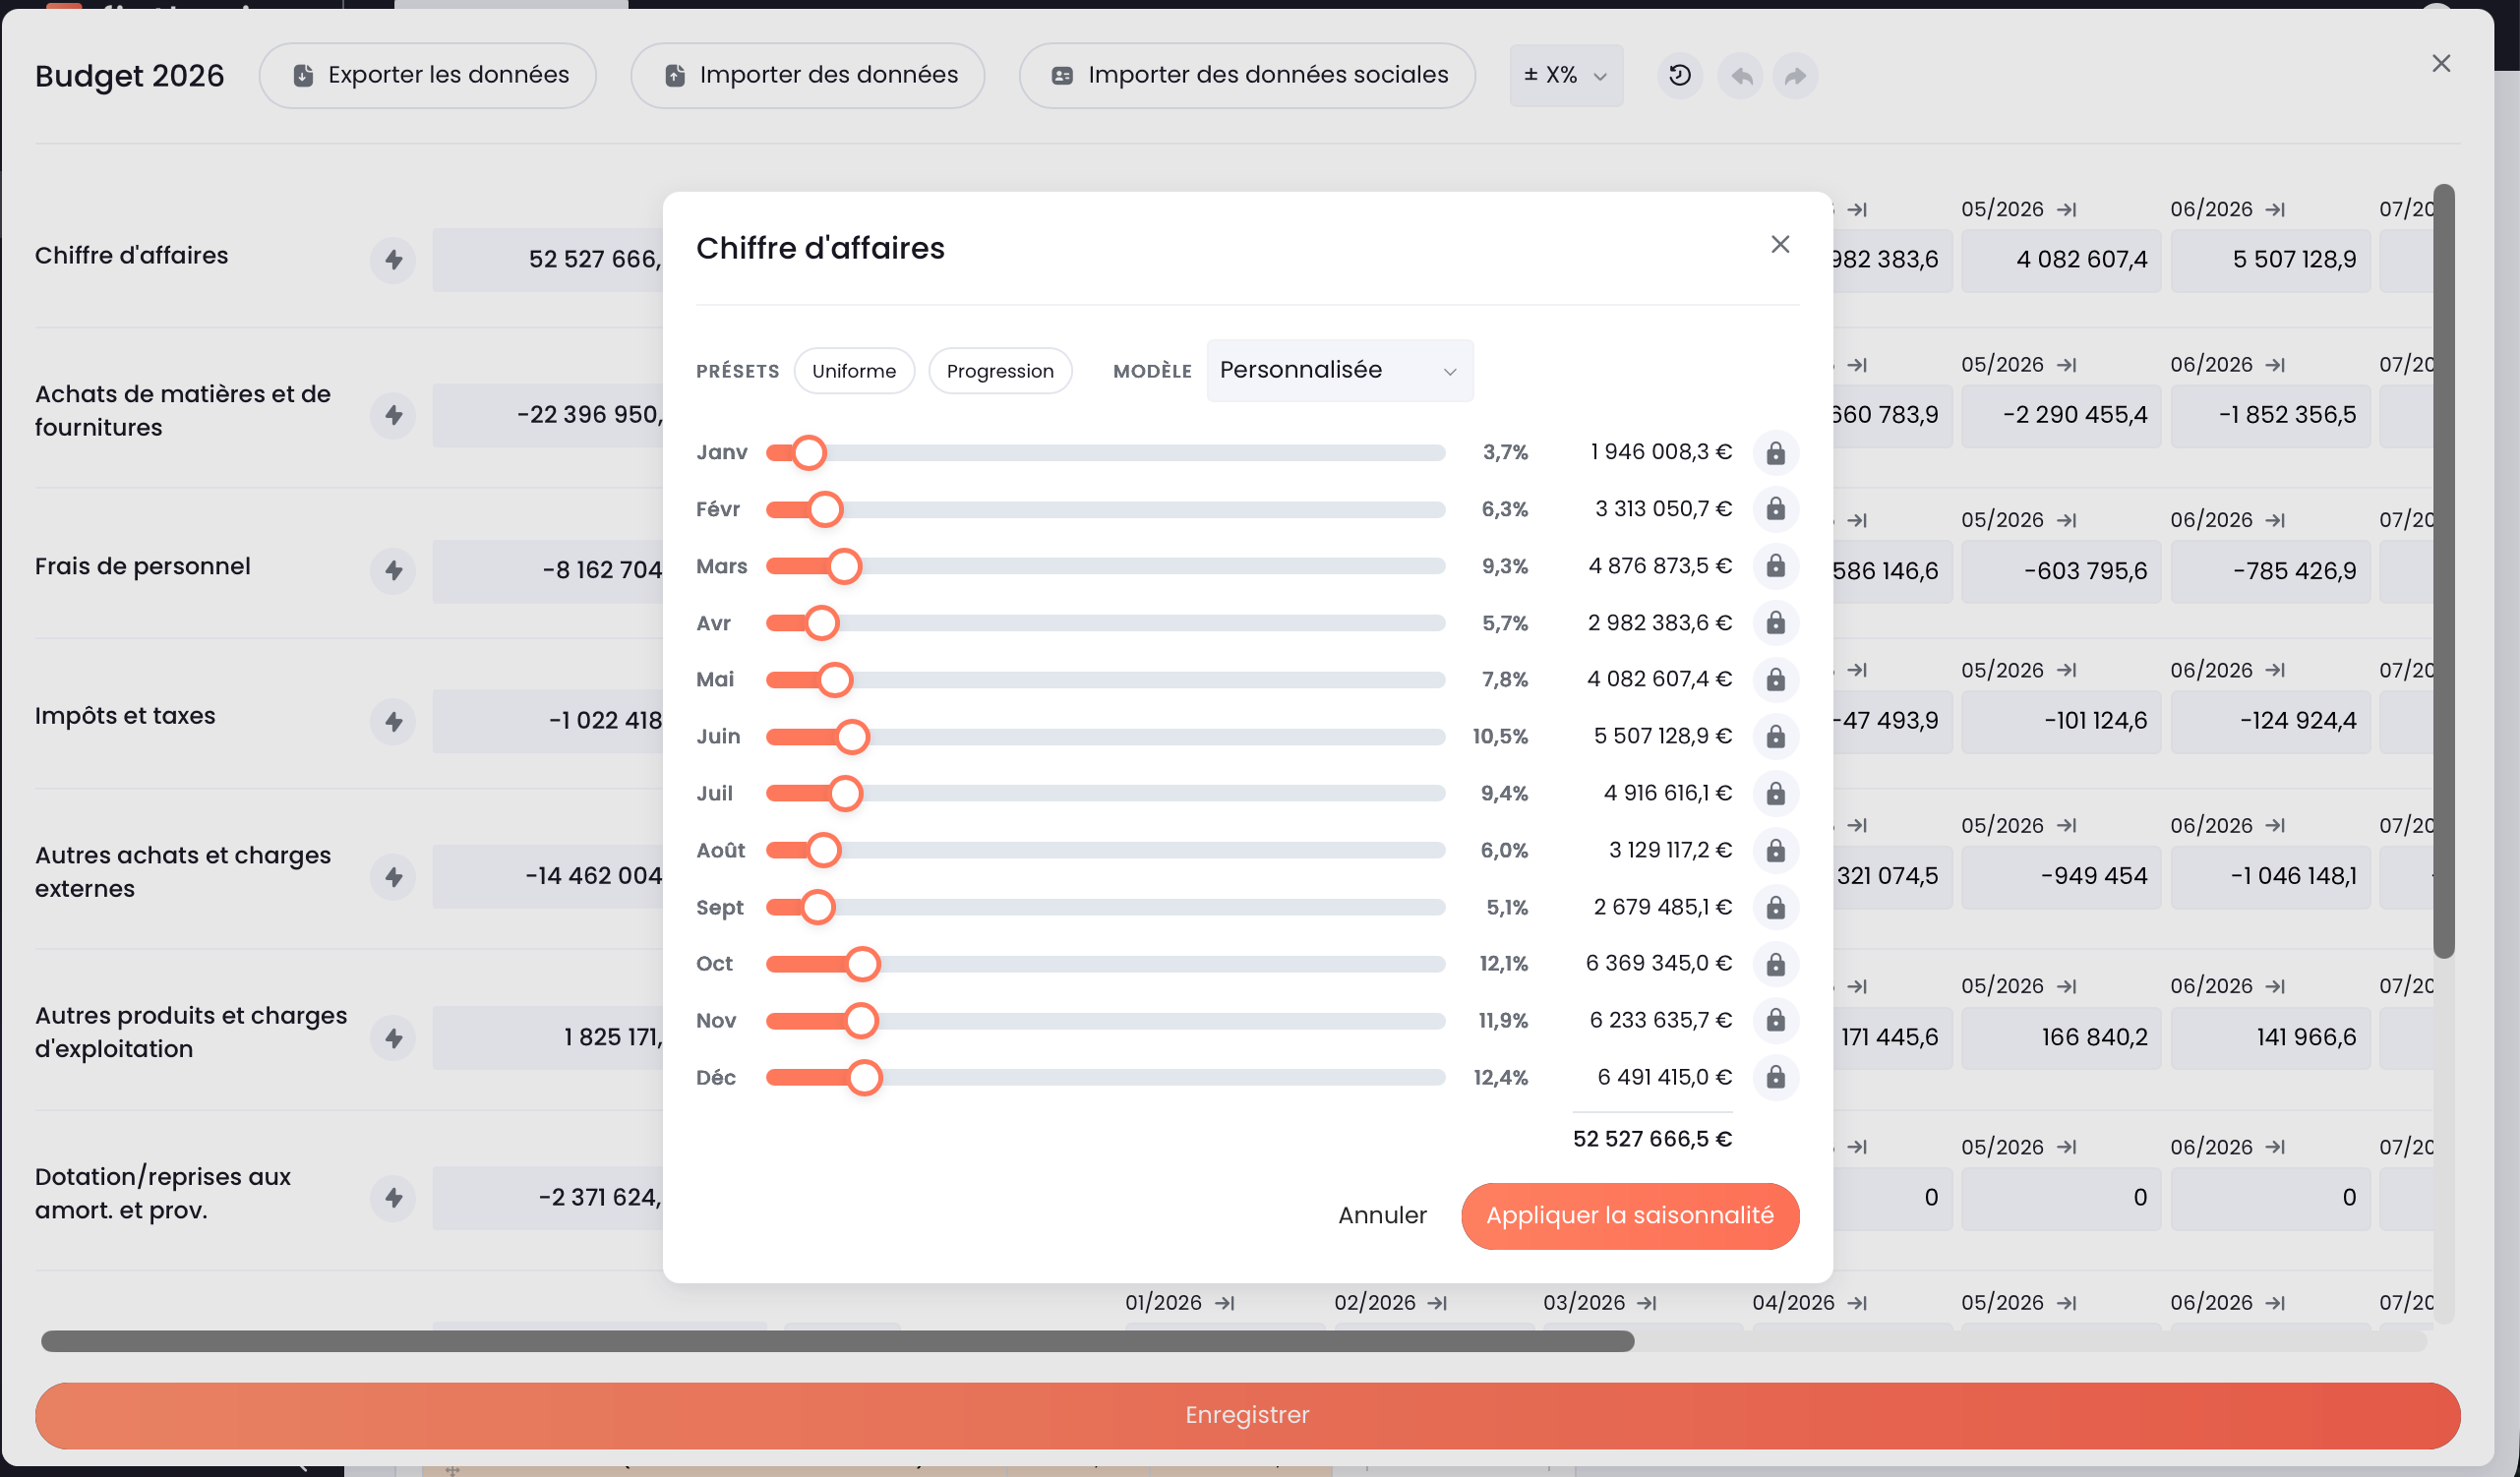This screenshot has width=2520, height=1477.
Task: Close the Chiffre d'affaires dialog
Action: 1780,245
